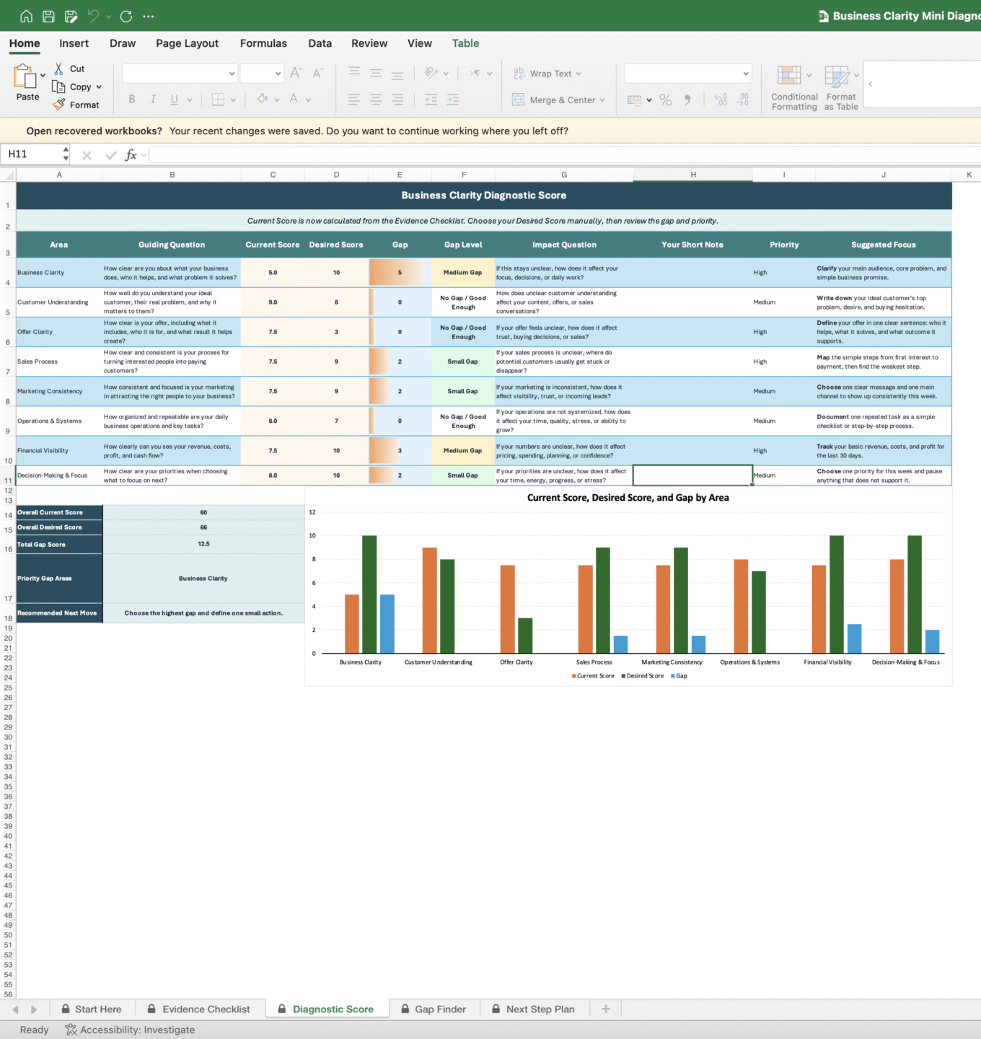Apply percent style format
Image resolution: width=981 pixels, height=1039 pixels.
click(x=666, y=100)
